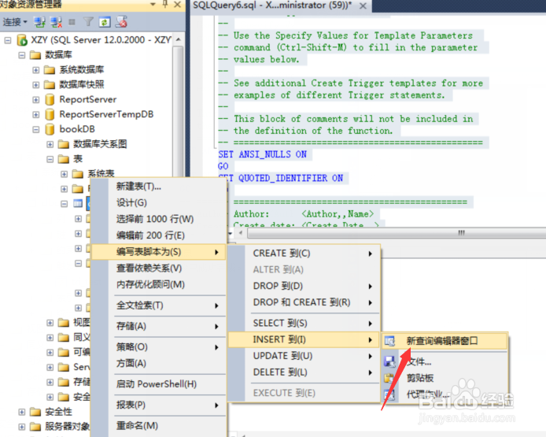Choose 查看依赖关系(V) menu item
Screen dimensions: 546x437
click(x=158, y=268)
